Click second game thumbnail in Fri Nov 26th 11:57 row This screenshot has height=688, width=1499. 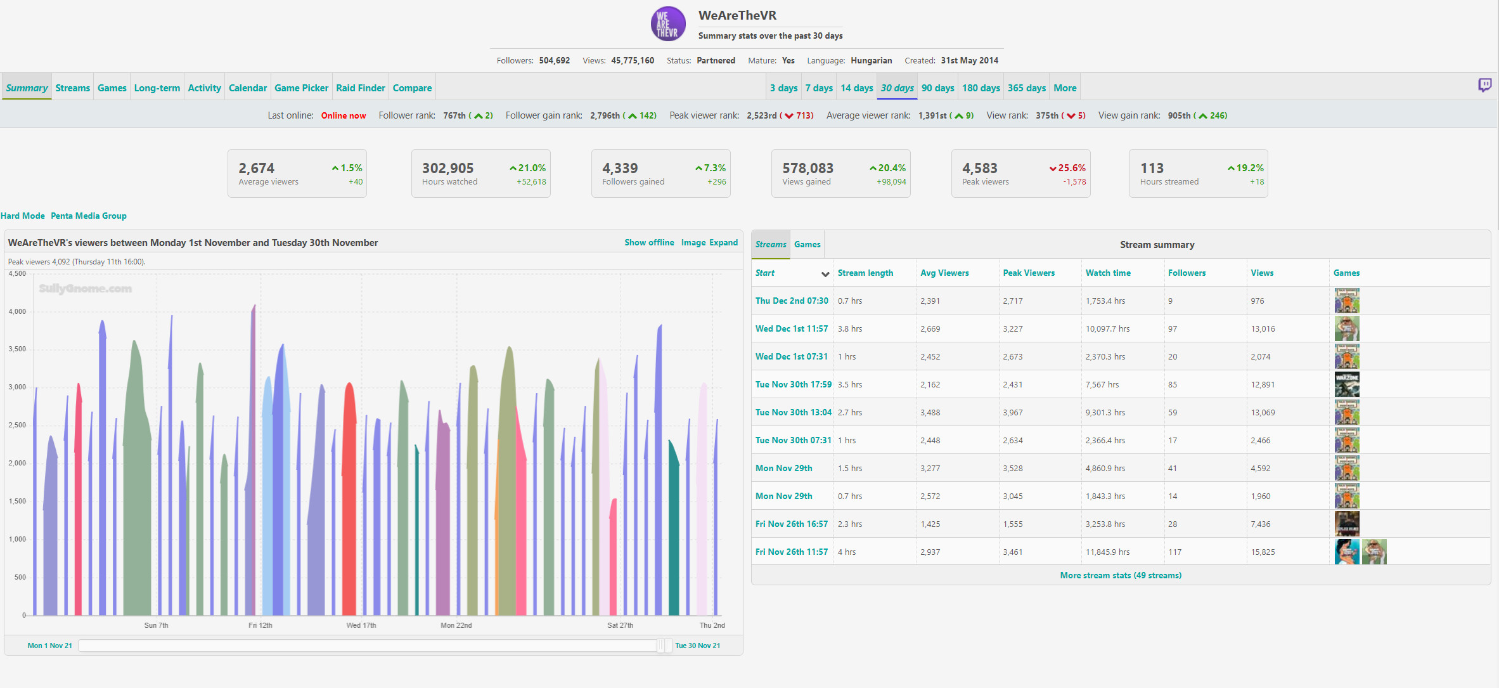[x=1374, y=552]
